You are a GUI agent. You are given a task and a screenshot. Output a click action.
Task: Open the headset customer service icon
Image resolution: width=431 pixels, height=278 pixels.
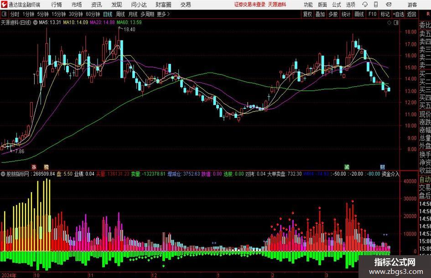pos(365,5)
